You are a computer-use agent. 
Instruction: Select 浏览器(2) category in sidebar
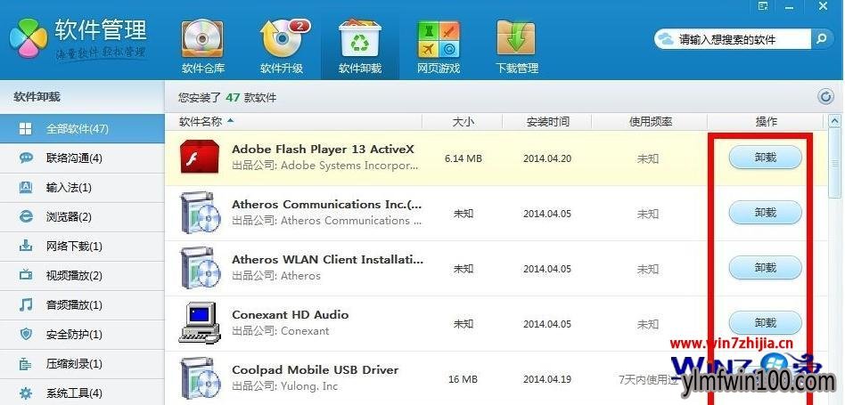pos(69,217)
